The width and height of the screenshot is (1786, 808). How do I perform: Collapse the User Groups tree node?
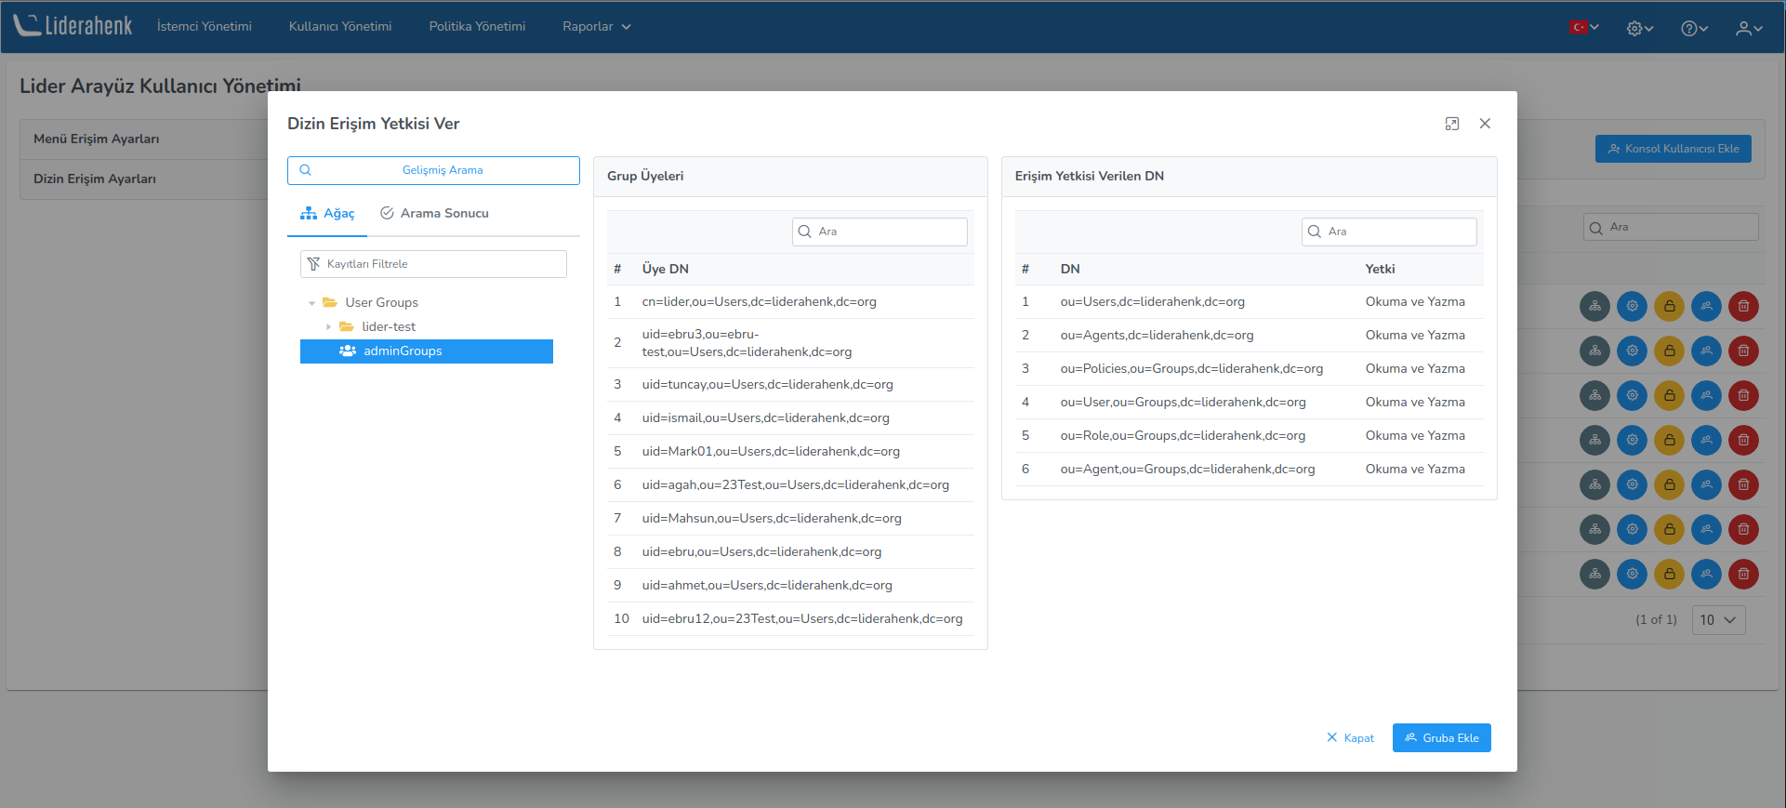(312, 303)
